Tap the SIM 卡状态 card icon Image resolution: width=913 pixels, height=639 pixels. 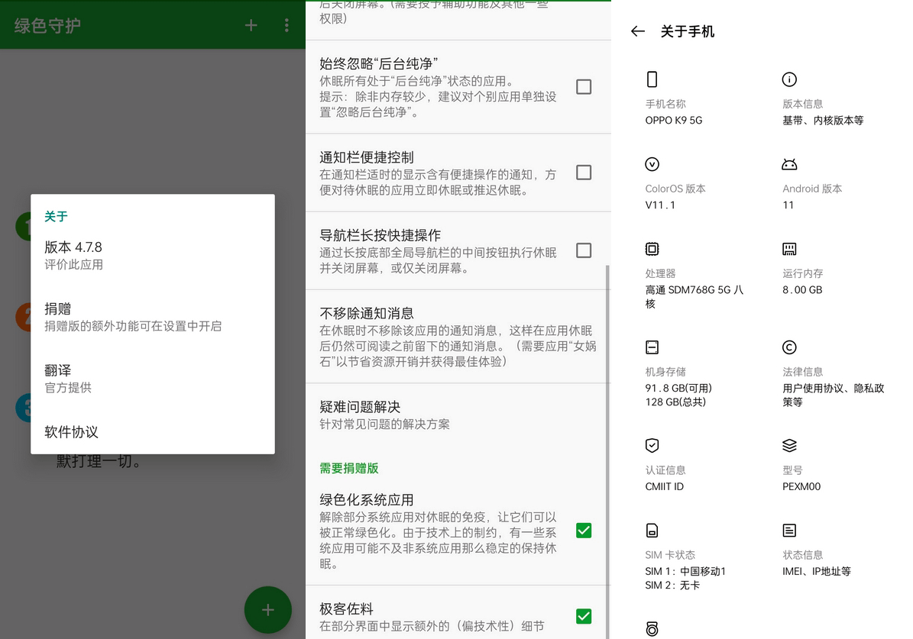(652, 530)
